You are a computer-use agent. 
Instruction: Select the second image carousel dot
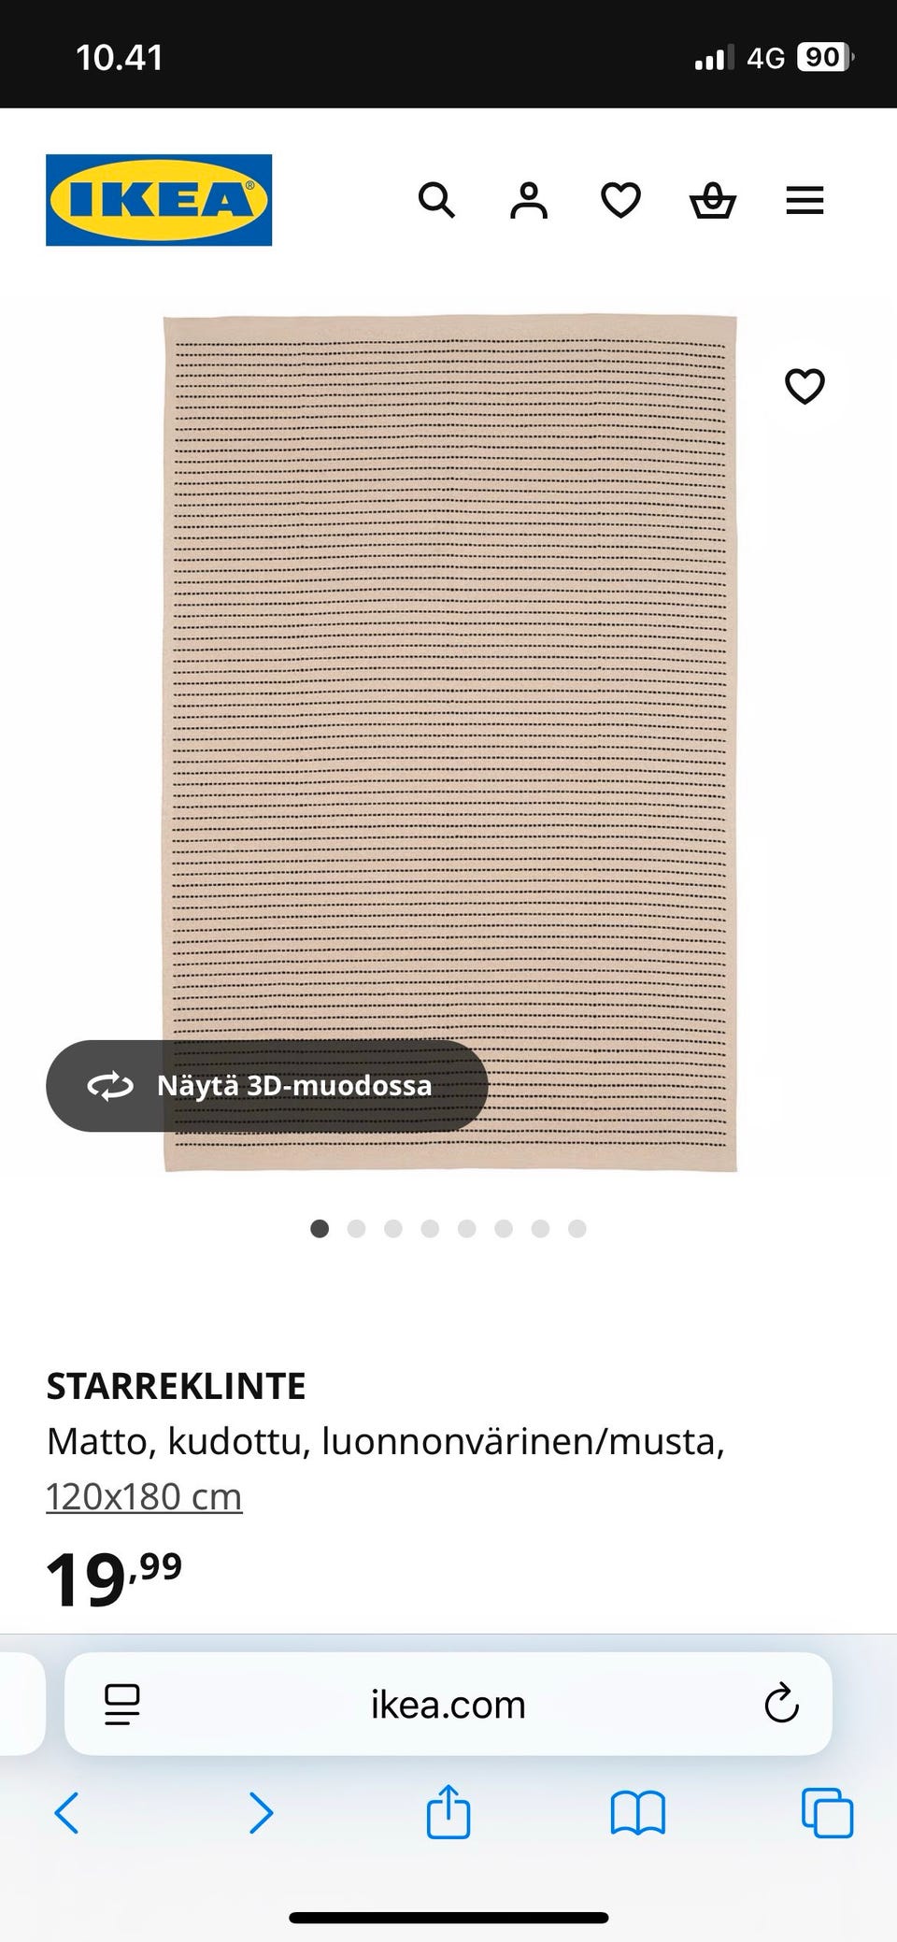(356, 1228)
